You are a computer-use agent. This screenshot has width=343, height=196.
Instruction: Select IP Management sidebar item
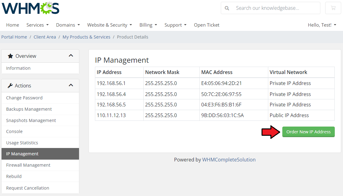[x=40, y=154]
